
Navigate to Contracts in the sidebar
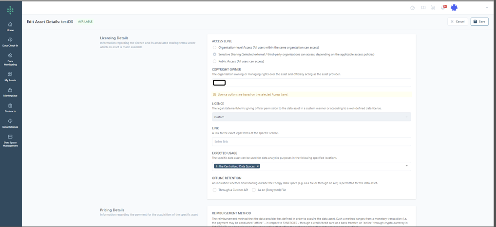[x=10, y=108]
